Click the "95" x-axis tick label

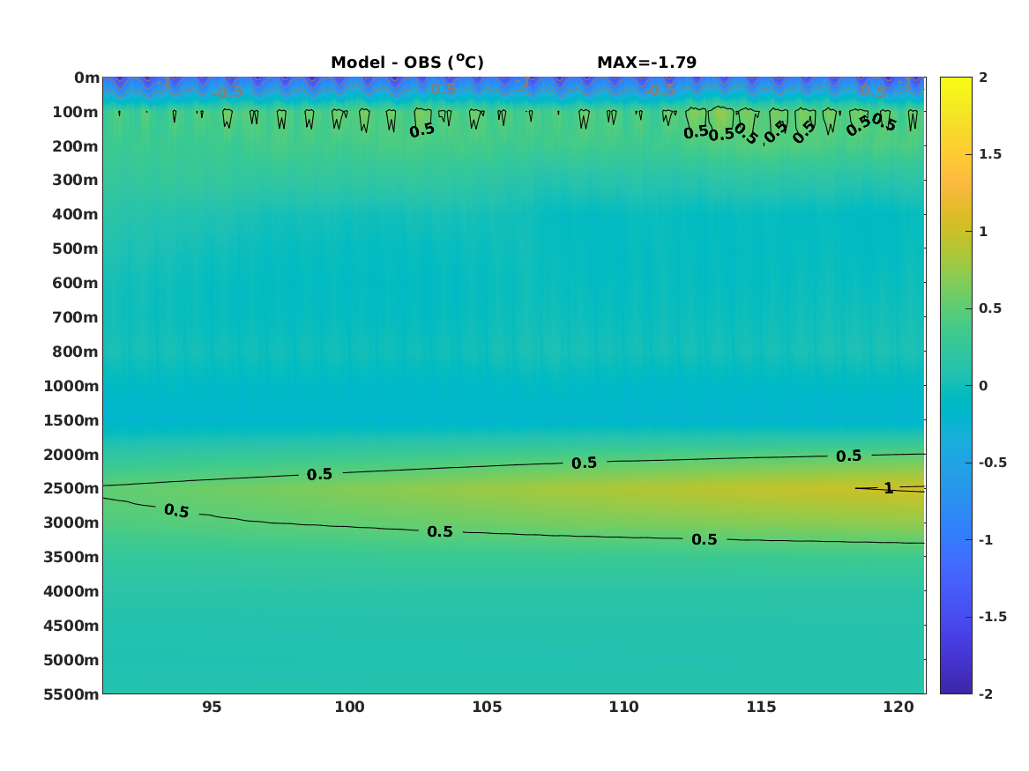point(212,707)
